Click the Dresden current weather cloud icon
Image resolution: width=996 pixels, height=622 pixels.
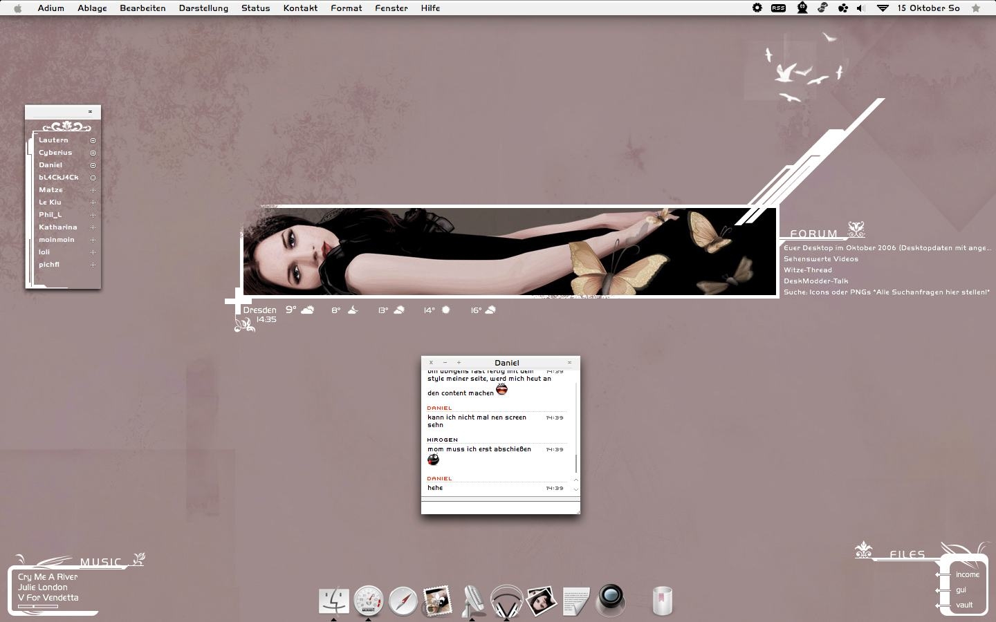click(x=307, y=310)
